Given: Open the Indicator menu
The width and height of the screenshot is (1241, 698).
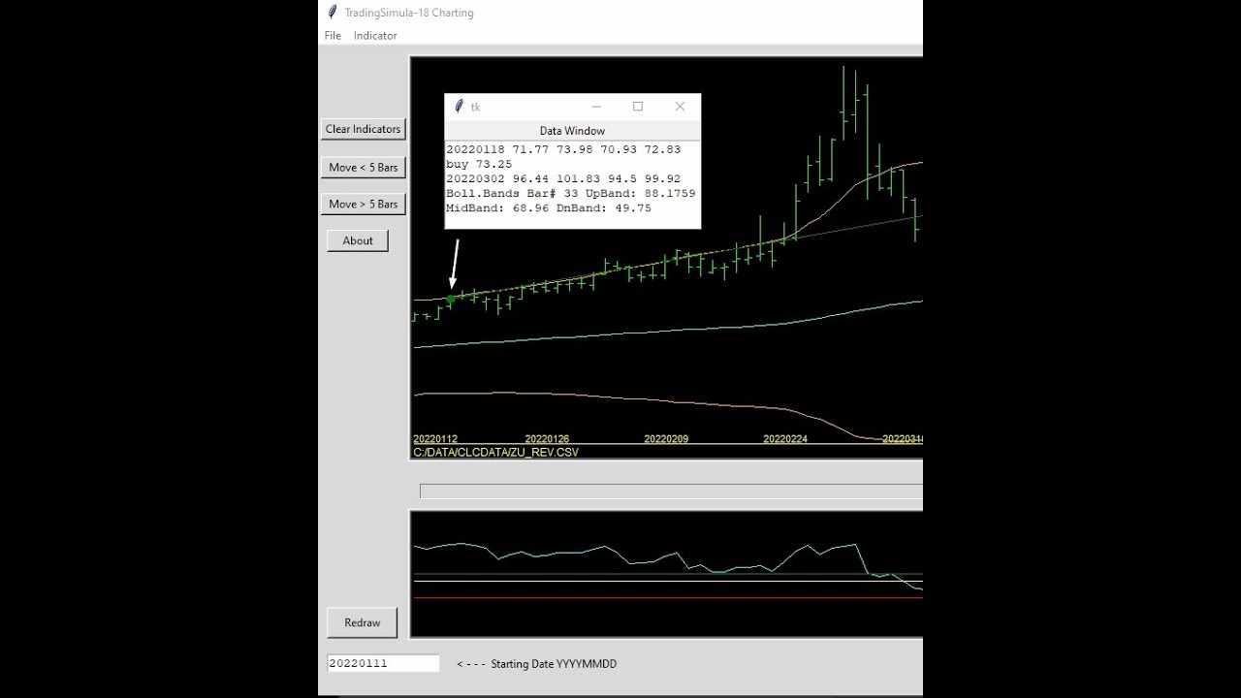Looking at the screenshot, I should pyautogui.click(x=375, y=36).
